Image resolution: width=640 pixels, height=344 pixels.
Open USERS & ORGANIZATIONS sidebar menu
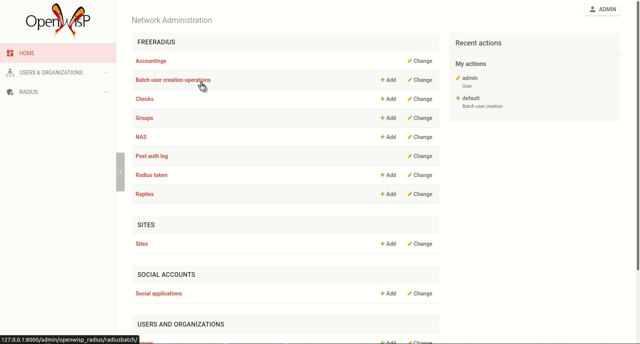click(58, 73)
